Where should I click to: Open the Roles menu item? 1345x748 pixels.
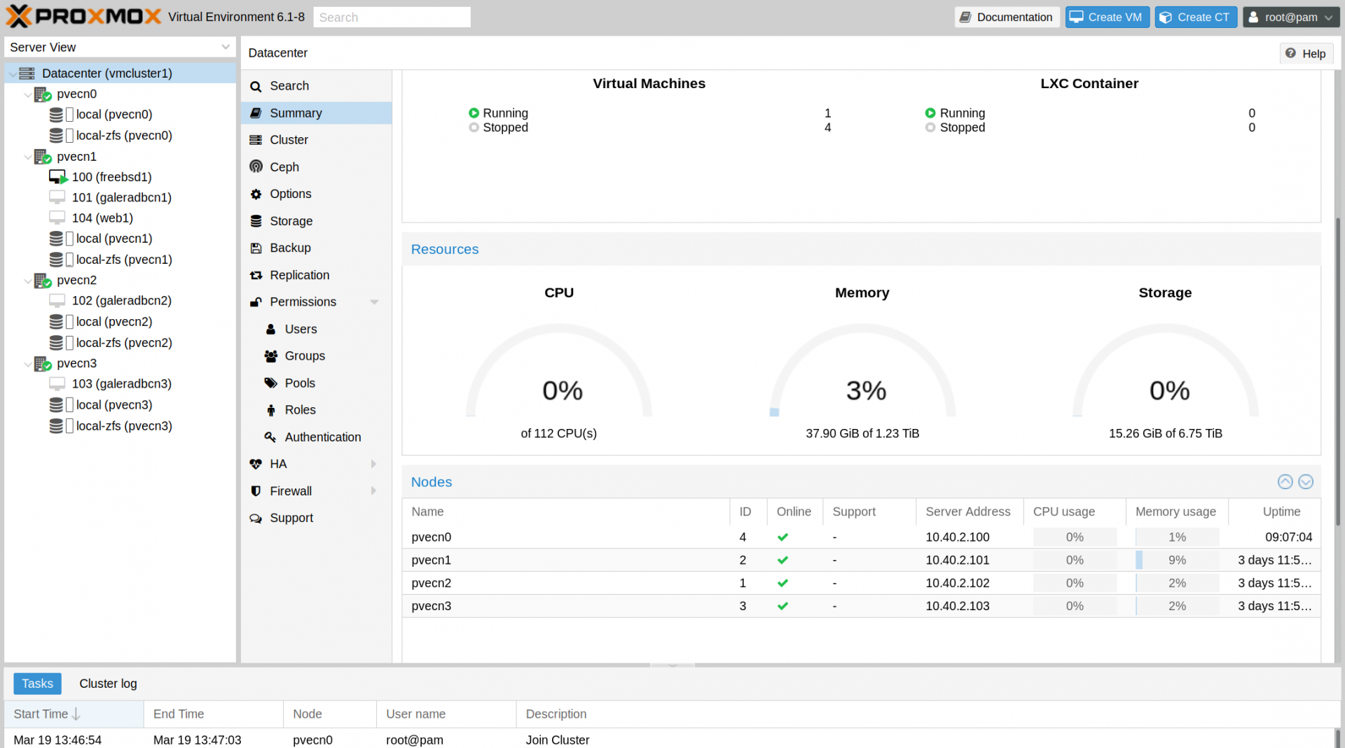tap(317, 410)
